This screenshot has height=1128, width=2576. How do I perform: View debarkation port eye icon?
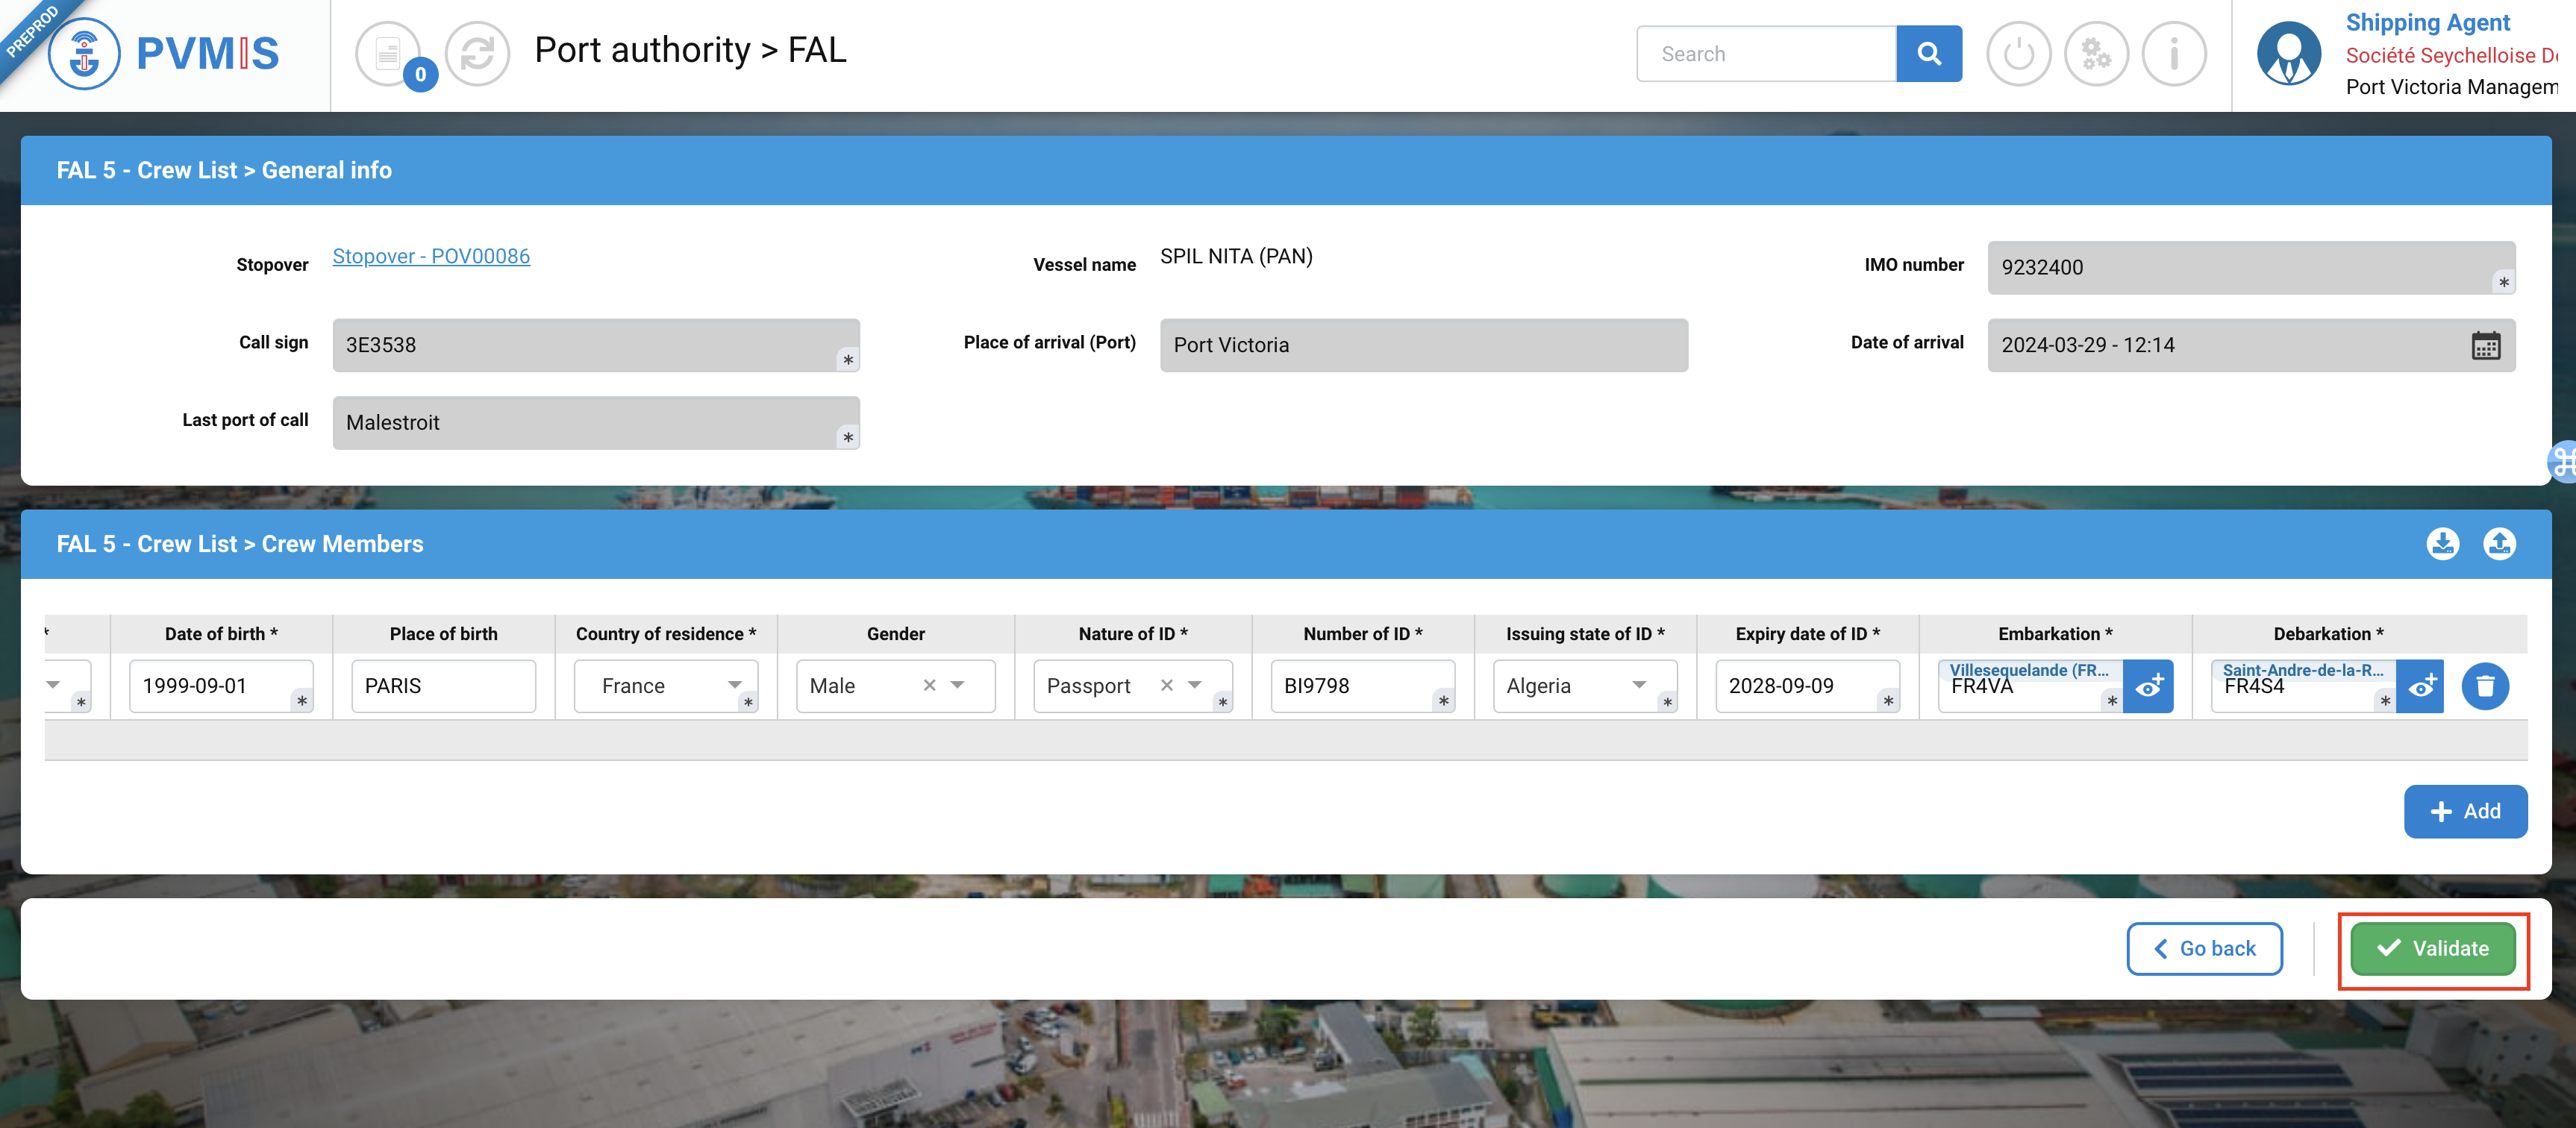click(2421, 686)
